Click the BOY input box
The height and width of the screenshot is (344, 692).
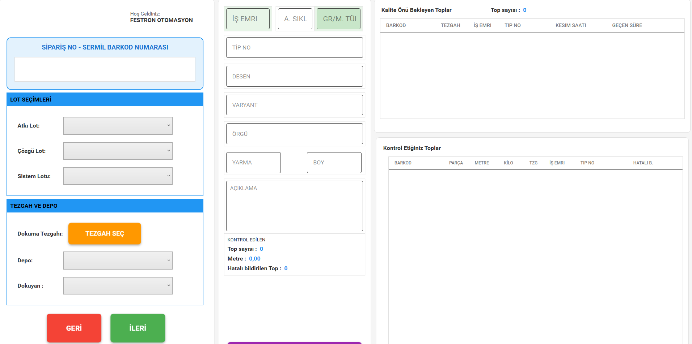[x=334, y=163]
